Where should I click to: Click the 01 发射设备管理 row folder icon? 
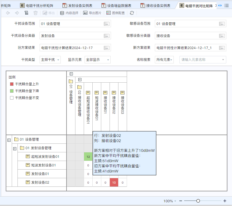[x=22, y=148]
